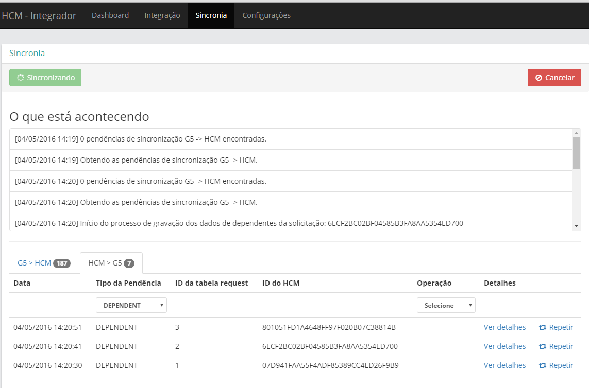Click the 7 badge on HCM > G5
This screenshot has width=589, height=388.
[x=129, y=263]
